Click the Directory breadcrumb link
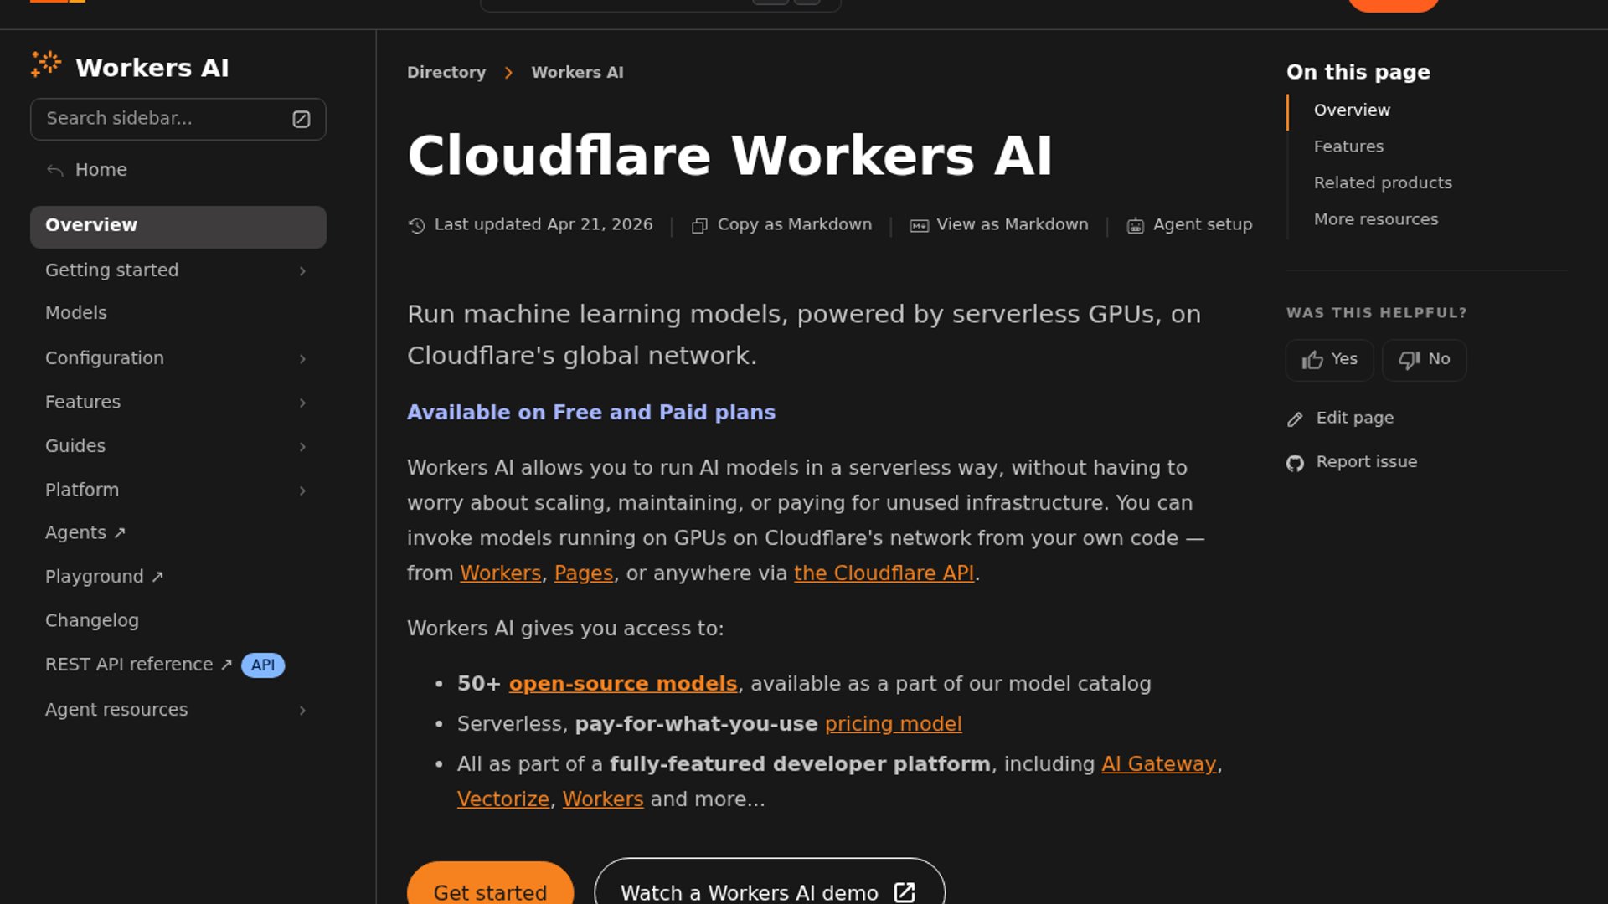The width and height of the screenshot is (1608, 904). point(446,73)
